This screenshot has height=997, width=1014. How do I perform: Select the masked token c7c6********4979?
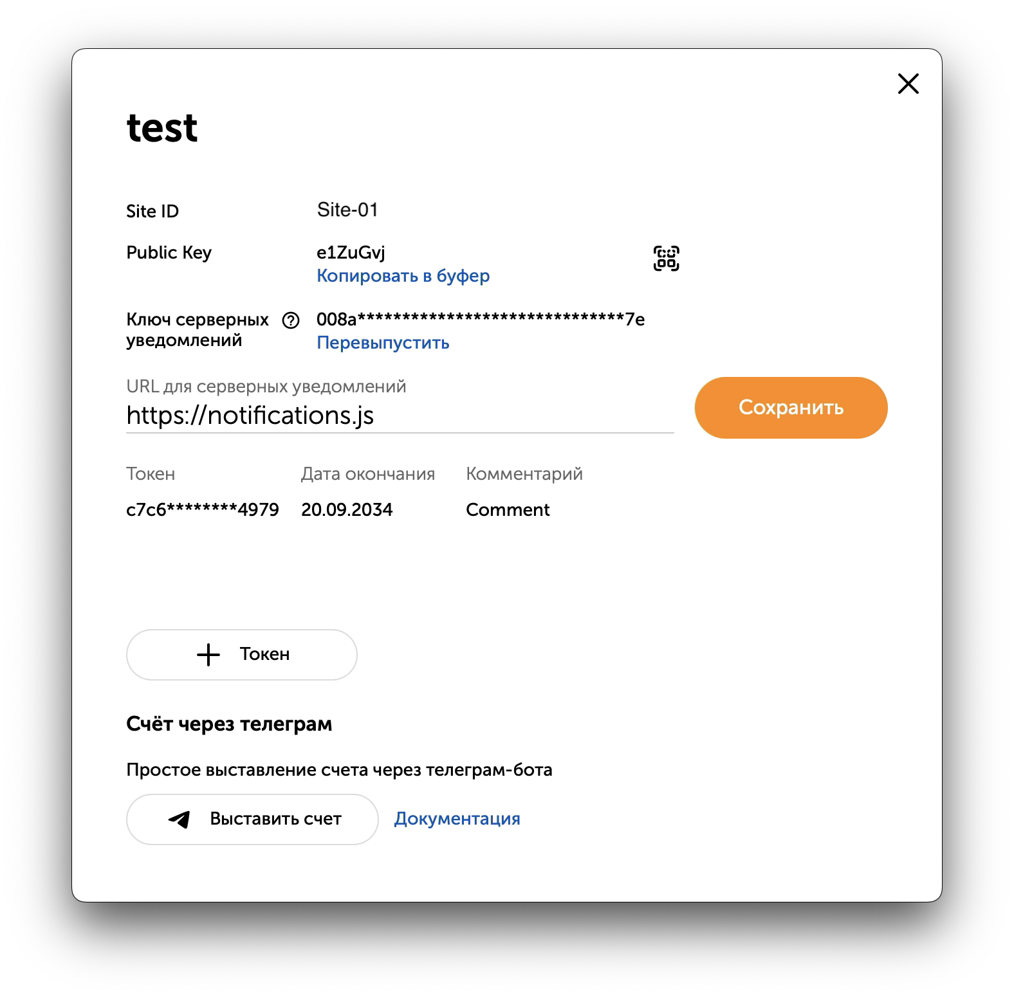[202, 509]
